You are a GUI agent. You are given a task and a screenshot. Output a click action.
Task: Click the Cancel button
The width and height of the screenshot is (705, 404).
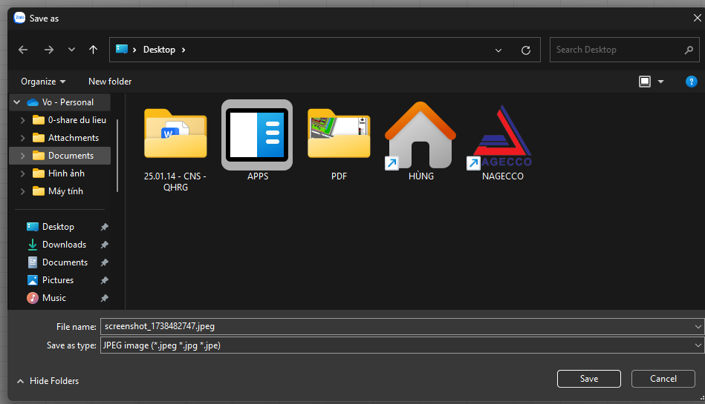[x=663, y=379]
